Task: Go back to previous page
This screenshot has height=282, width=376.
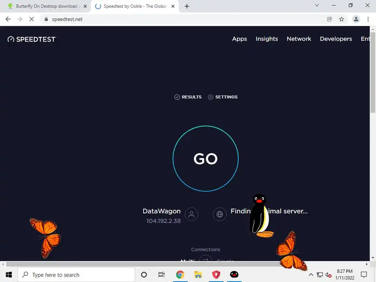Action: pyautogui.click(x=8, y=19)
